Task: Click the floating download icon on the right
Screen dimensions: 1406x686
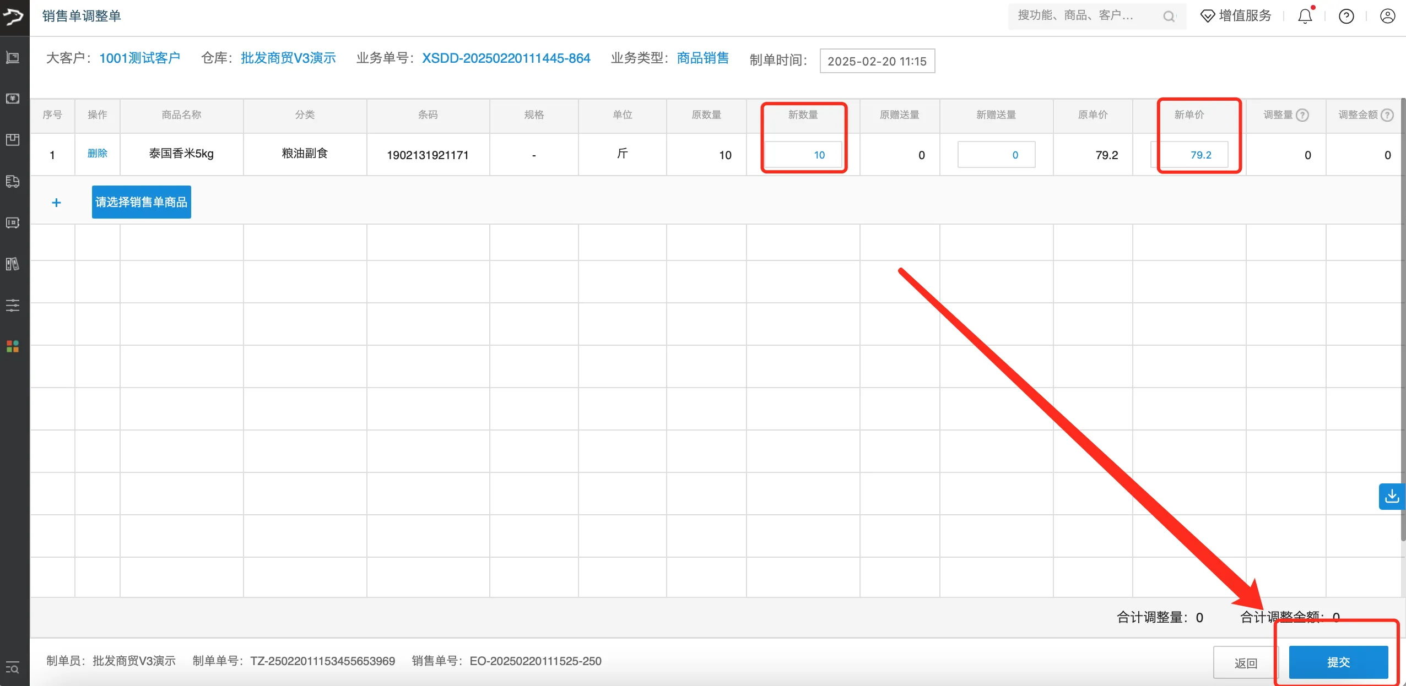Action: pyautogui.click(x=1392, y=496)
